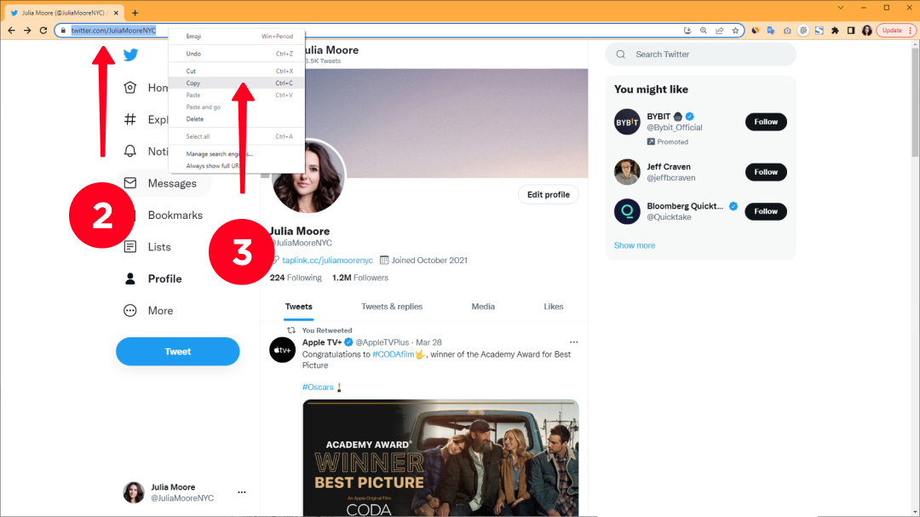The image size is (920, 517).
Task: Select Emoji in the context menu
Action: tap(237, 37)
